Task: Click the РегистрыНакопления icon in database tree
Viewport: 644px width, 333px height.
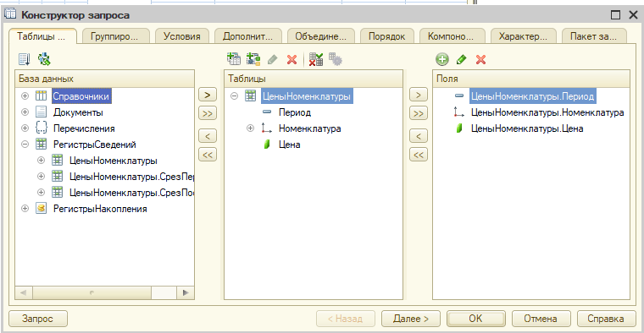Action: point(41,209)
